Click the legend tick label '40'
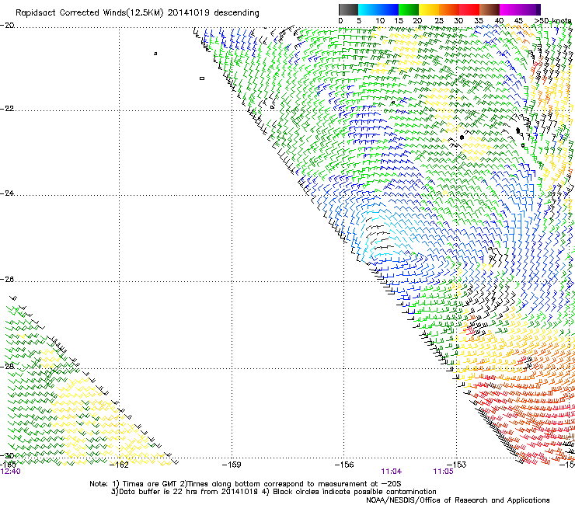This screenshot has height=505, width=575. (499, 21)
